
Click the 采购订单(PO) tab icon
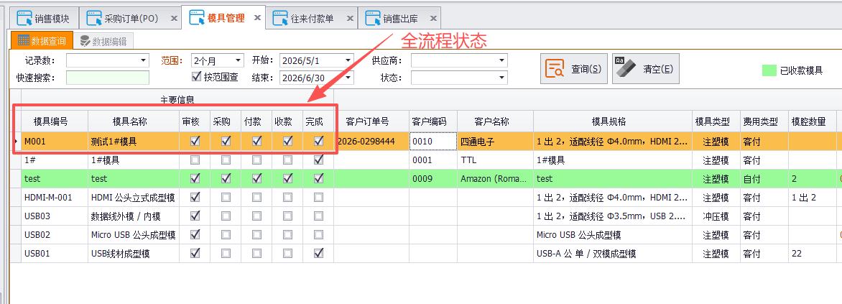pos(94,18)
